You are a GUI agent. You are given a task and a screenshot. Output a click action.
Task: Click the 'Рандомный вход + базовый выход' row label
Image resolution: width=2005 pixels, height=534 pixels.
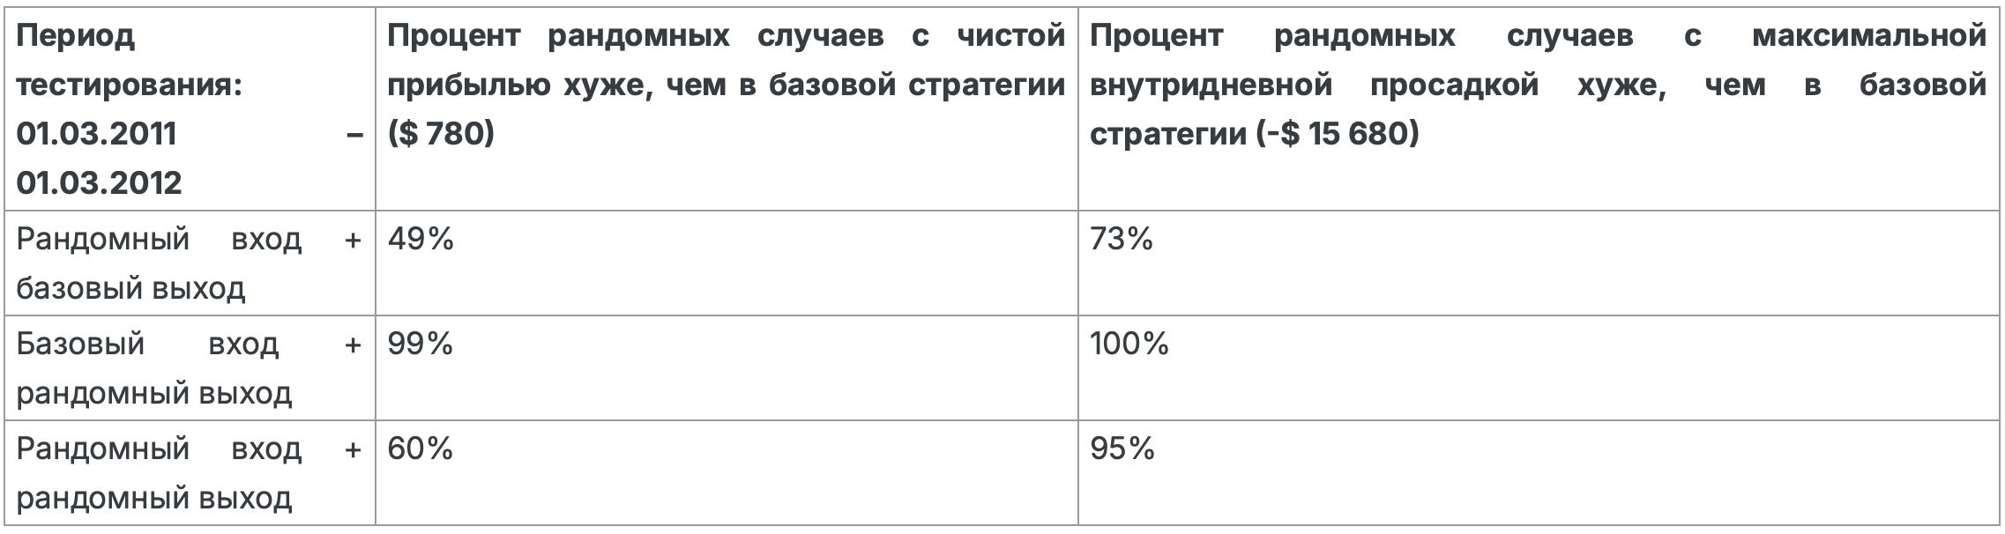(x=190, y=263)
